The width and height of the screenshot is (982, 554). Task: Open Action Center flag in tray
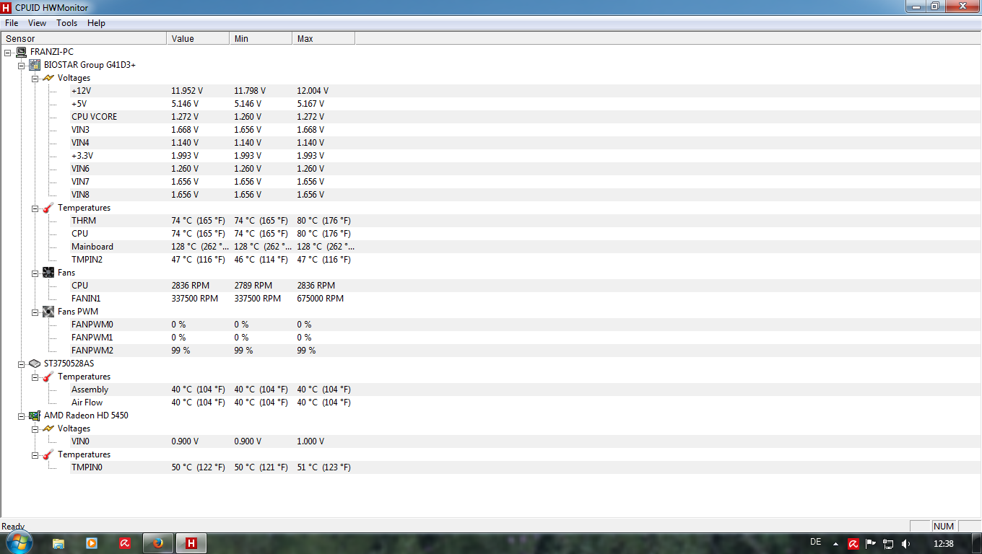point(871,544)
